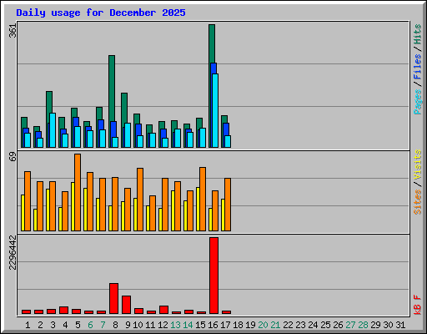Click day label "26" on the x-axis
427x334 pixels.
coord(338,325)
